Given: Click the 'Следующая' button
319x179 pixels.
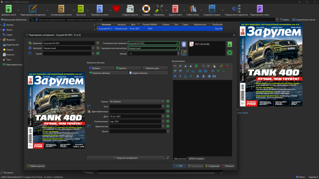Looking at the screenshot, I should (212, 166).
